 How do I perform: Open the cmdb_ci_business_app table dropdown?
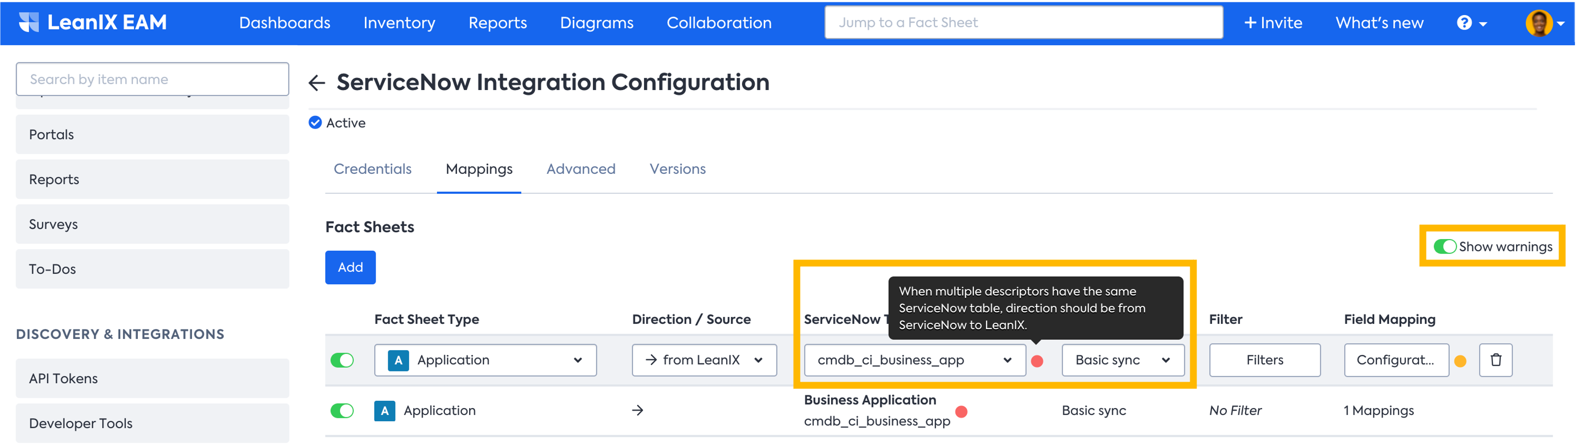(914, 360)
